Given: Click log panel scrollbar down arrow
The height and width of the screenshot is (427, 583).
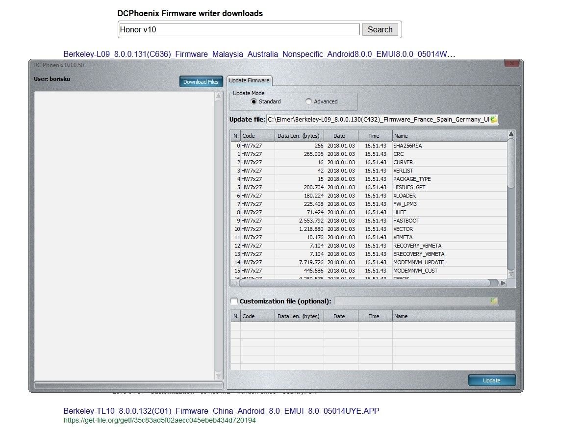Looking at the screenshot, I should pos(218,376).
